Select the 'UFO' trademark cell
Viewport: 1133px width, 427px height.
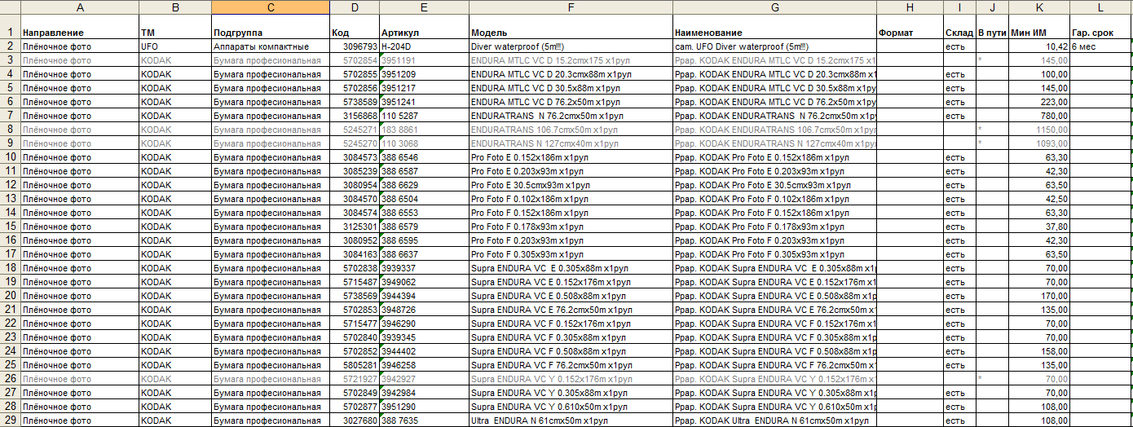pos(175,46)
